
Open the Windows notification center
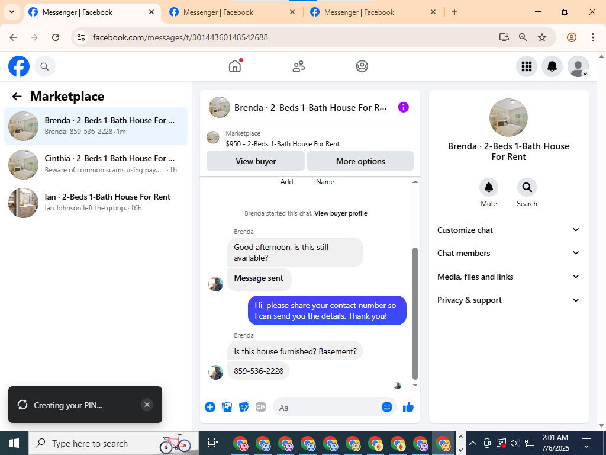click(586, 443)
